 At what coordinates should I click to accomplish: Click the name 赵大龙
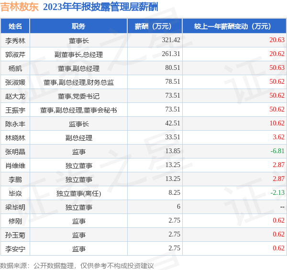(15, 96)
